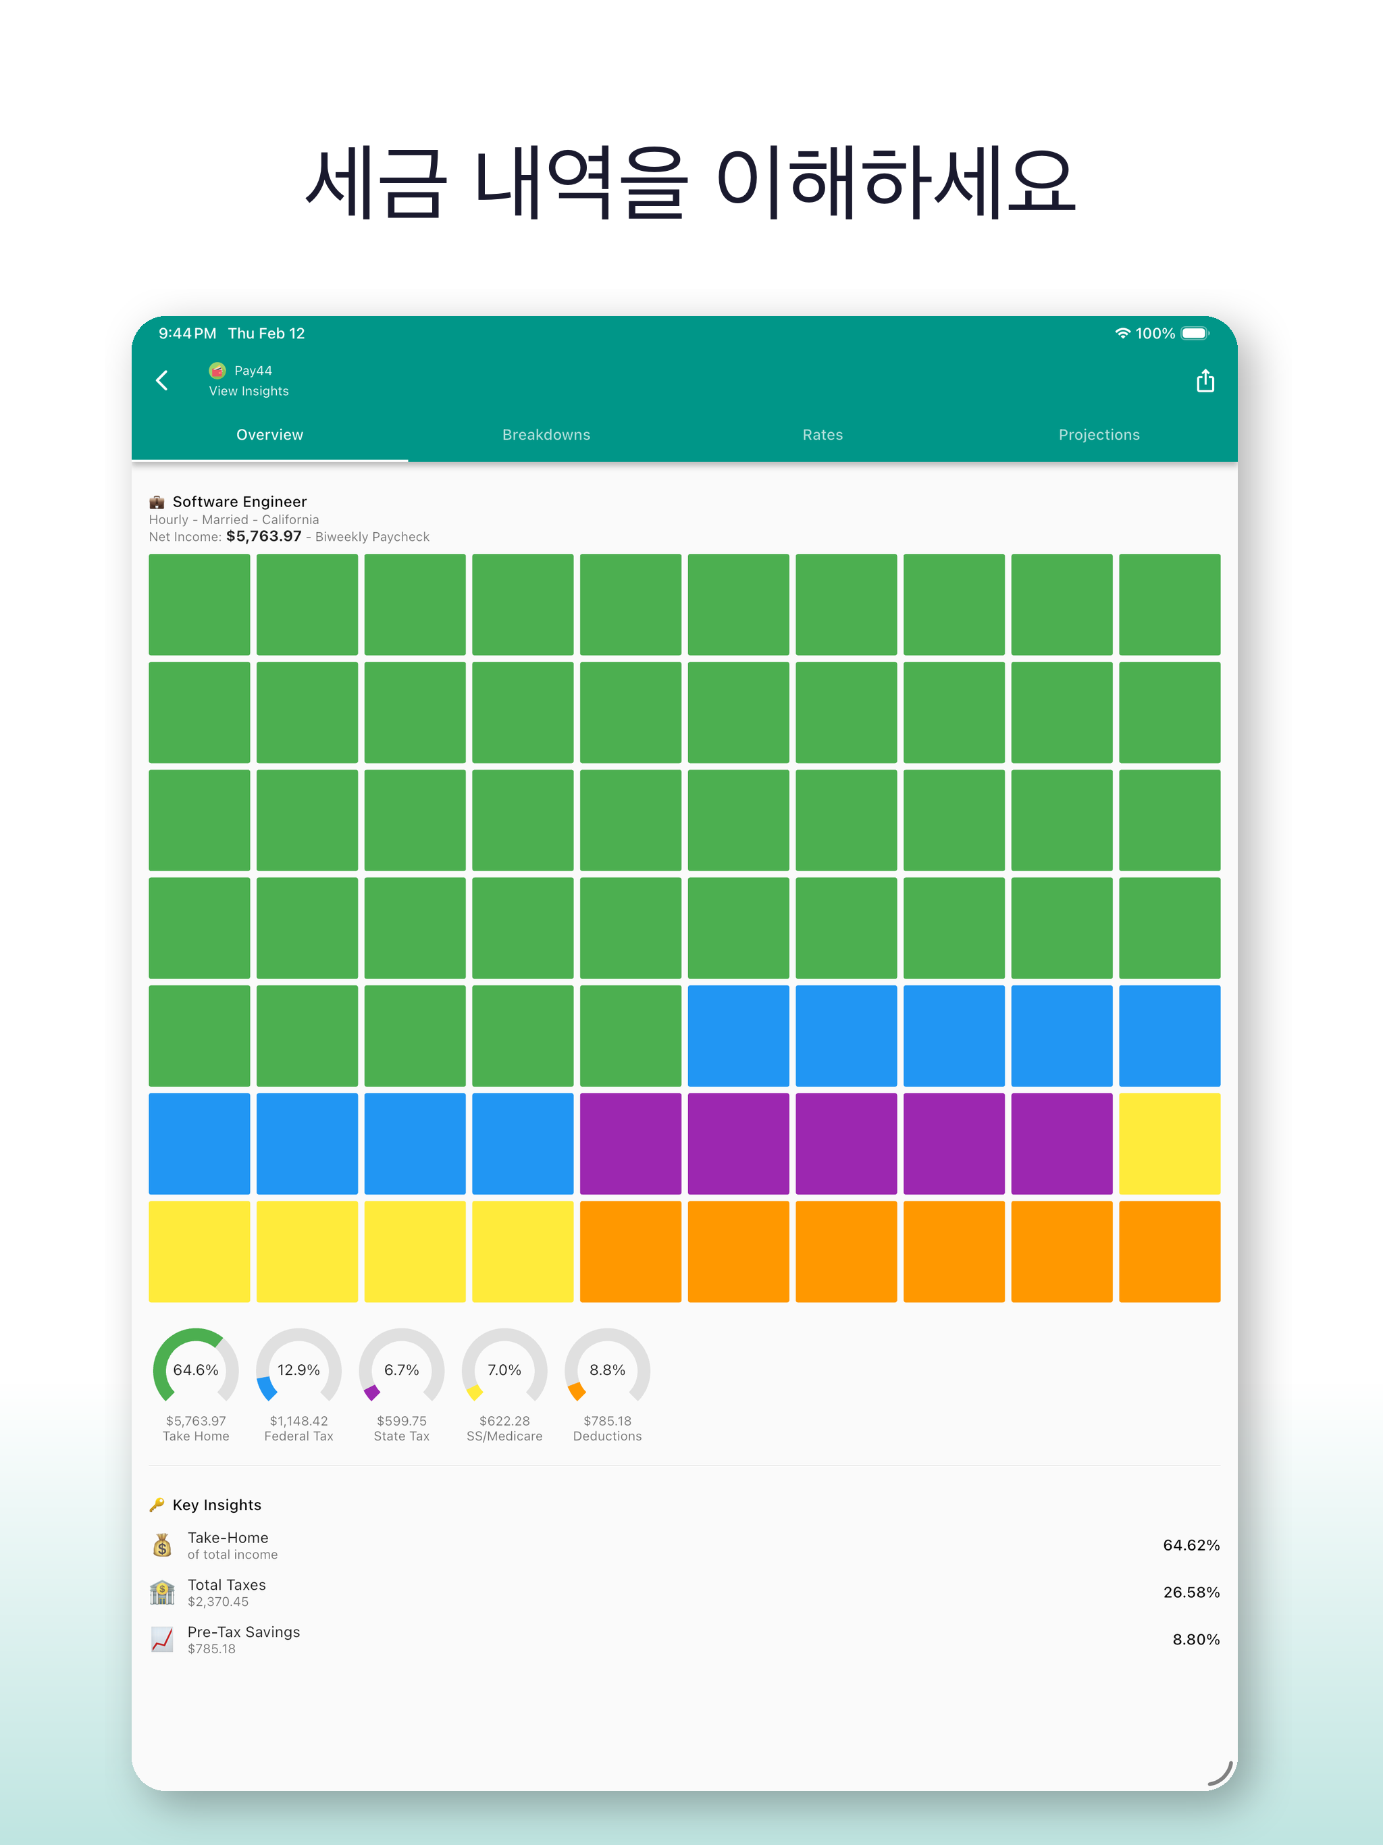Tap the 8.8% Deductions gauge
The width and height of the screenshot is (1383, 1845).
point(607,1370)
